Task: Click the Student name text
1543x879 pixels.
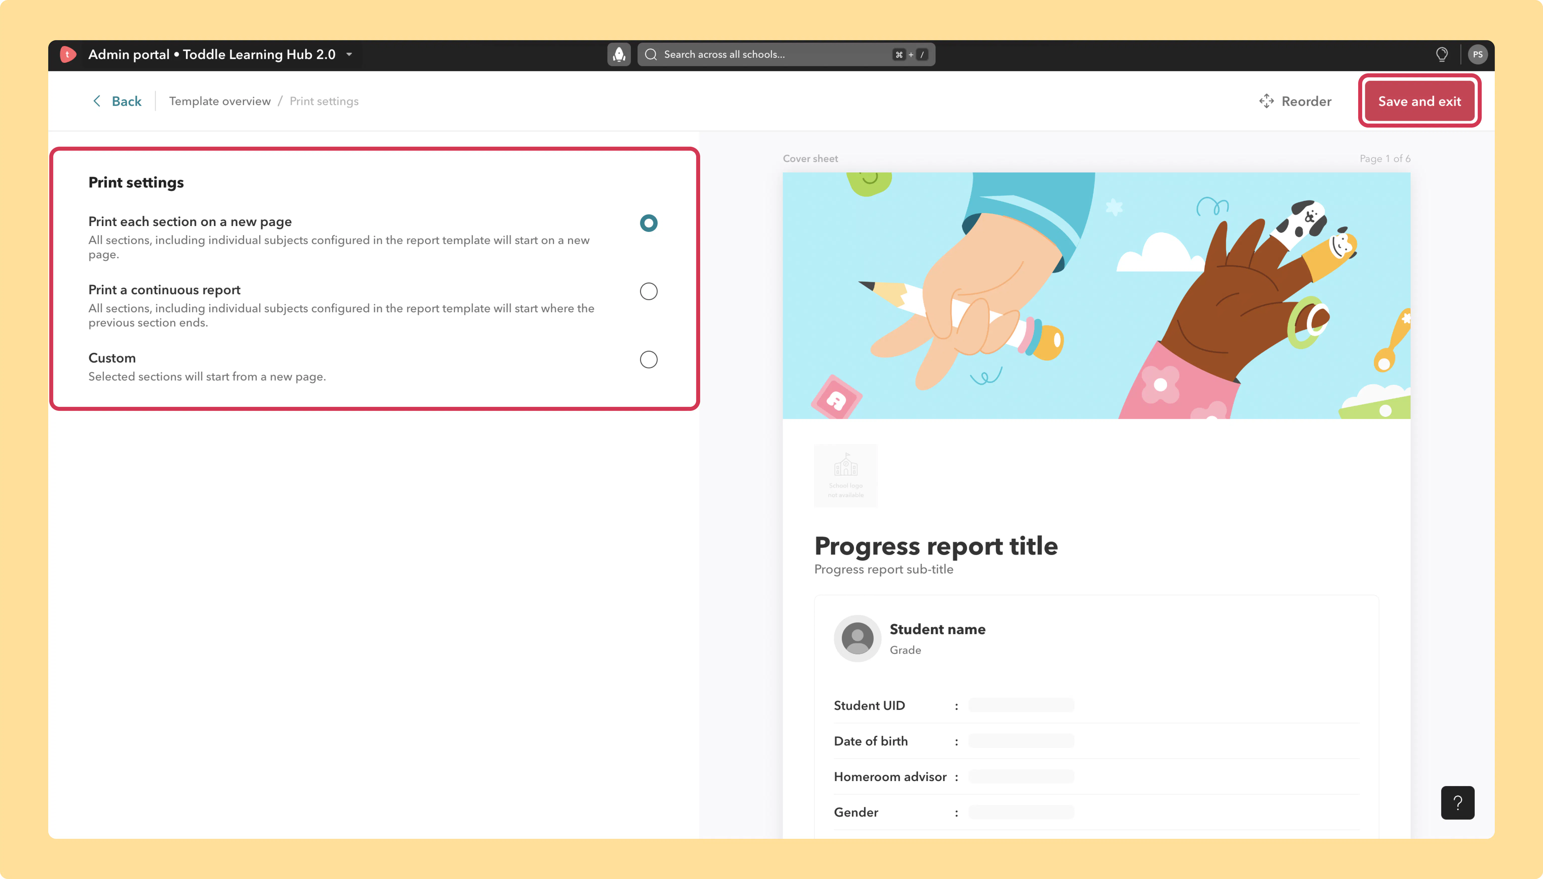Action: (x=938, y=629)
